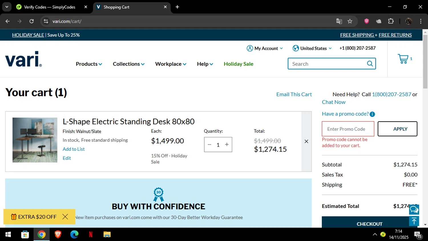The width and height of the screenshot is (428, 241).
Task: Click the red shield extension icon
Action: 367,21
